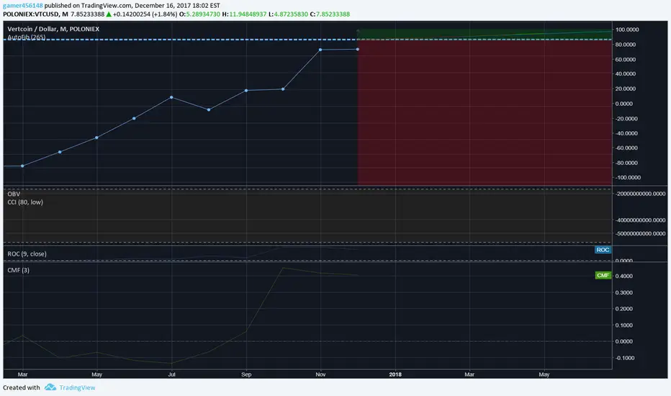Click the dashed blue AutoFib level line
This screenshot has width=671, height=396.
coord(307,40)
